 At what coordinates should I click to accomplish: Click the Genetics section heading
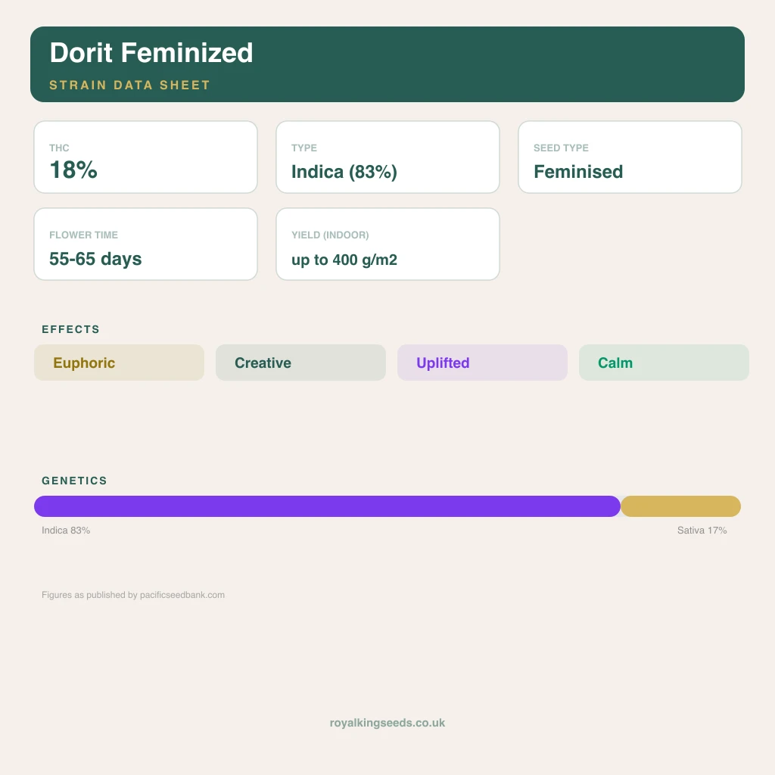[x=74, y=481]
